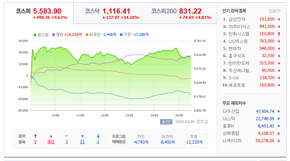The width and height of the screenshot is (290, 161).
Task: Click the orange 외국인 legend swatch
Action: coord(87,35)
